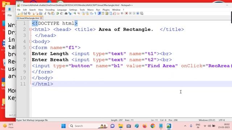Image resolution: width=232 pixels, height=130 pixels.
Task: Open the File menu in Notepad++
Action: pyautogui.click(x=18, y=10)
